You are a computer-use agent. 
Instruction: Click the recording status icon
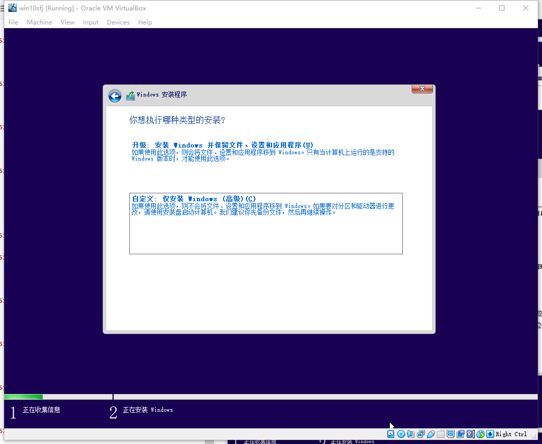[x=460, y=434]
